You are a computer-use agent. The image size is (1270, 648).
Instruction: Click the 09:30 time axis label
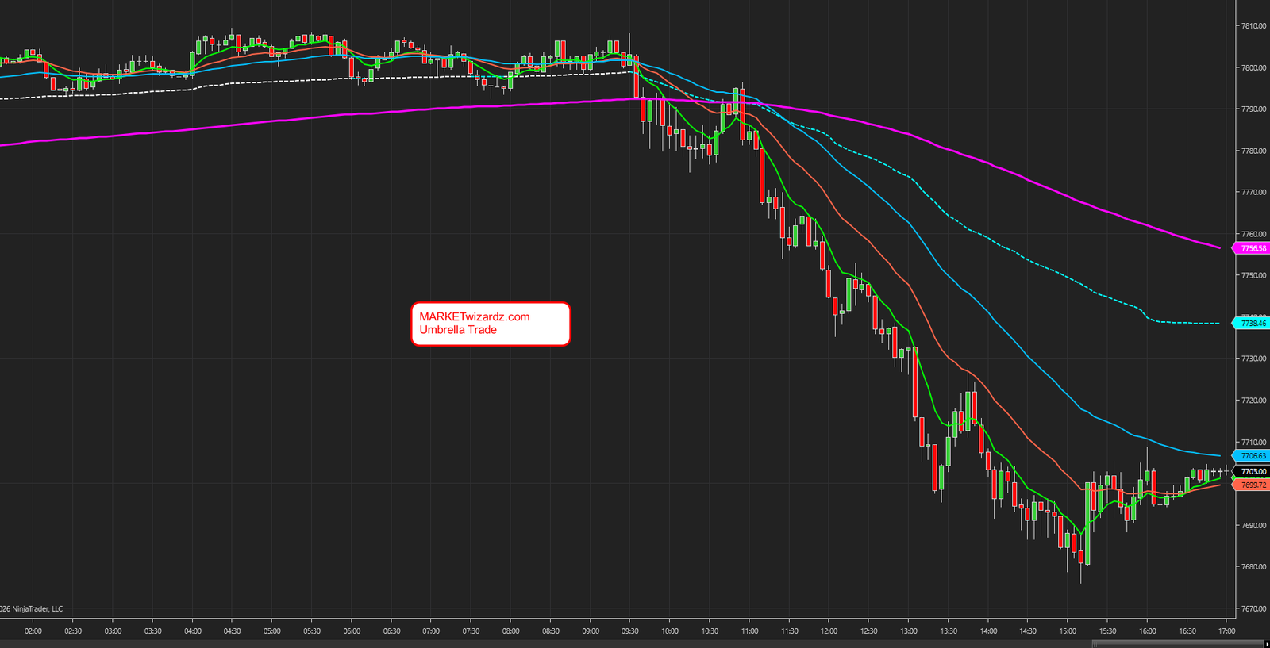(x=630, y=631)
